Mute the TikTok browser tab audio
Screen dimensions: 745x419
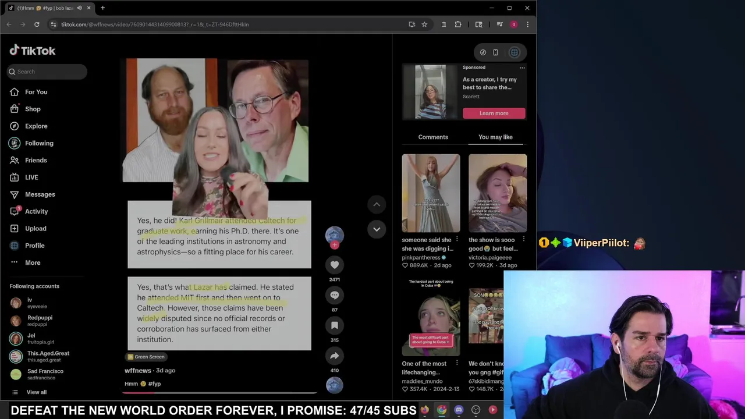80,8
